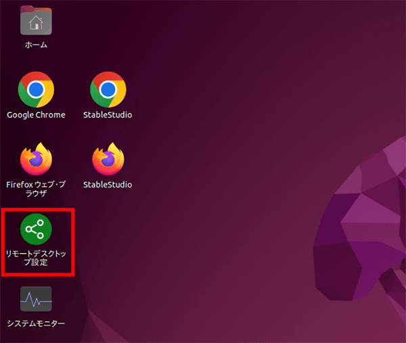Viewport: 406px width, 343px height.
Task: Open the StableStudio shortcut with Chrome logo
Action: coord(108,89)
